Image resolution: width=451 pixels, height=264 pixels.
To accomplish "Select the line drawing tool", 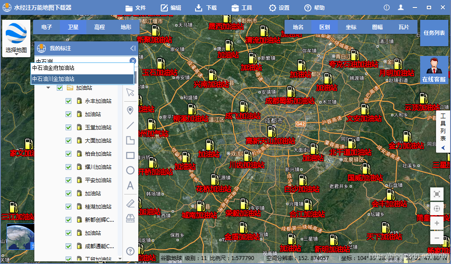I will [130, 125].
